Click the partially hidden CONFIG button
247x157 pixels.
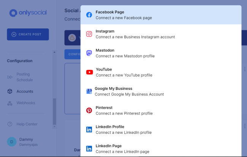point(73,54)
